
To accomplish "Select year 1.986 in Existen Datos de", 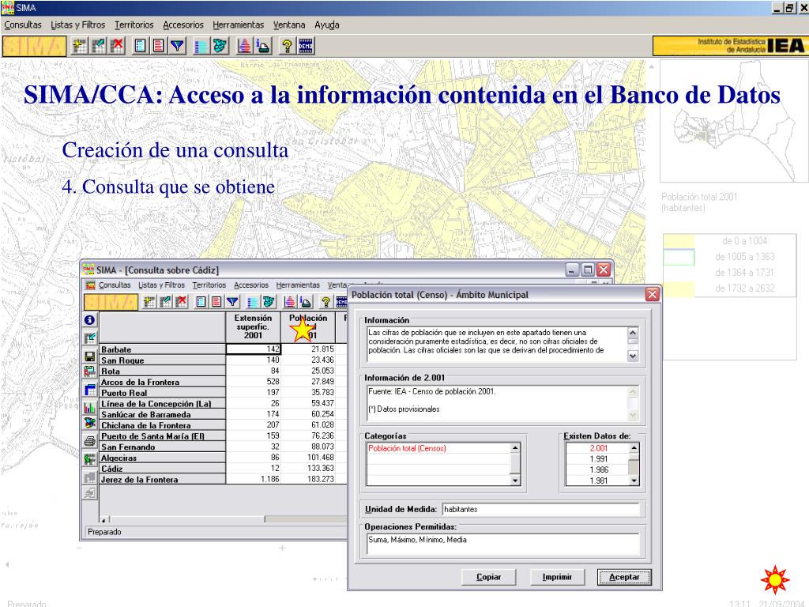I will 598,469.
